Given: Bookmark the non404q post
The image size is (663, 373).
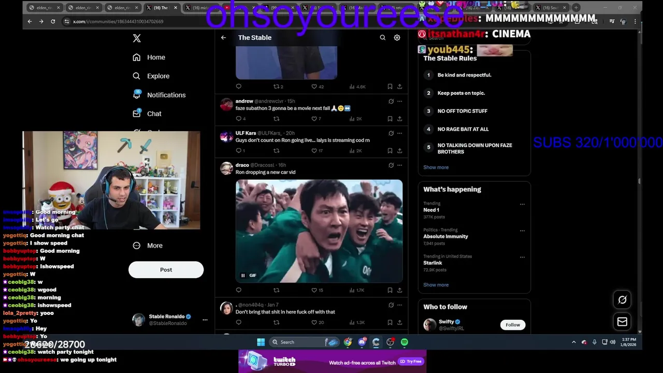Looking at the screenshot, I should 390,322.
